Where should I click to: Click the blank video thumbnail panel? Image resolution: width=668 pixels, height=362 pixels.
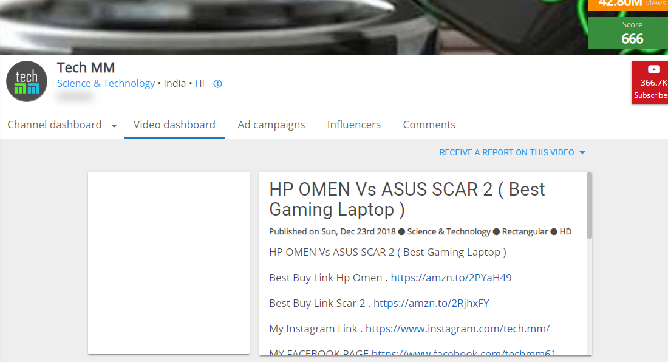(x=169, y=263)
